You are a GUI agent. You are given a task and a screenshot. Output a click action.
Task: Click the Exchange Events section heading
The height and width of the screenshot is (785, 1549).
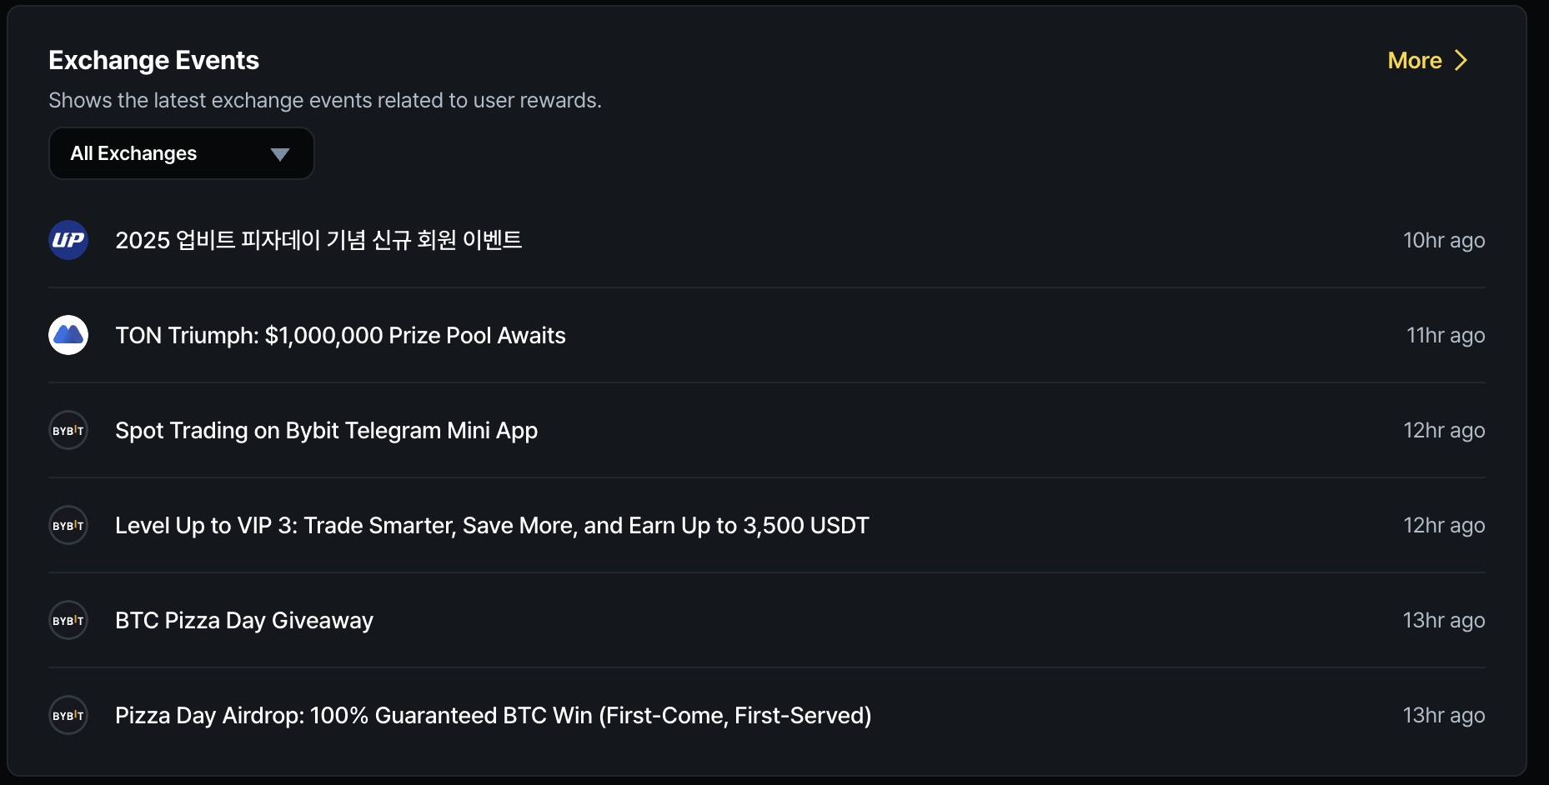point(154,59)
